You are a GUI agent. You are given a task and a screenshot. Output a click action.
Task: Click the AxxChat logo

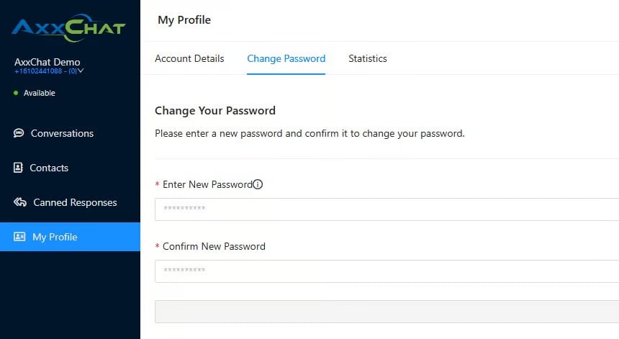pos(68,28)
